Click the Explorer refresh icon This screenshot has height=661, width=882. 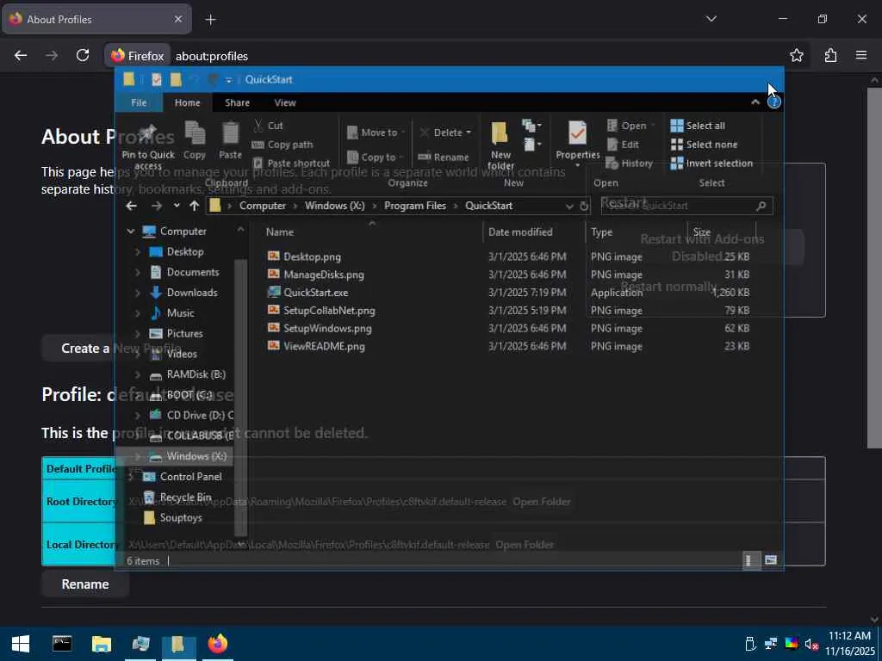coord(584,207)
